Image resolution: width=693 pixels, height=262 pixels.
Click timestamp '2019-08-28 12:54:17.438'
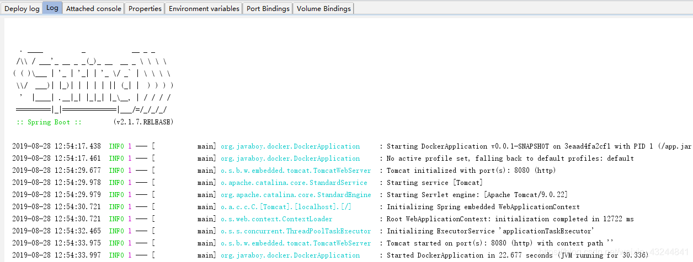tap(56, 146)
